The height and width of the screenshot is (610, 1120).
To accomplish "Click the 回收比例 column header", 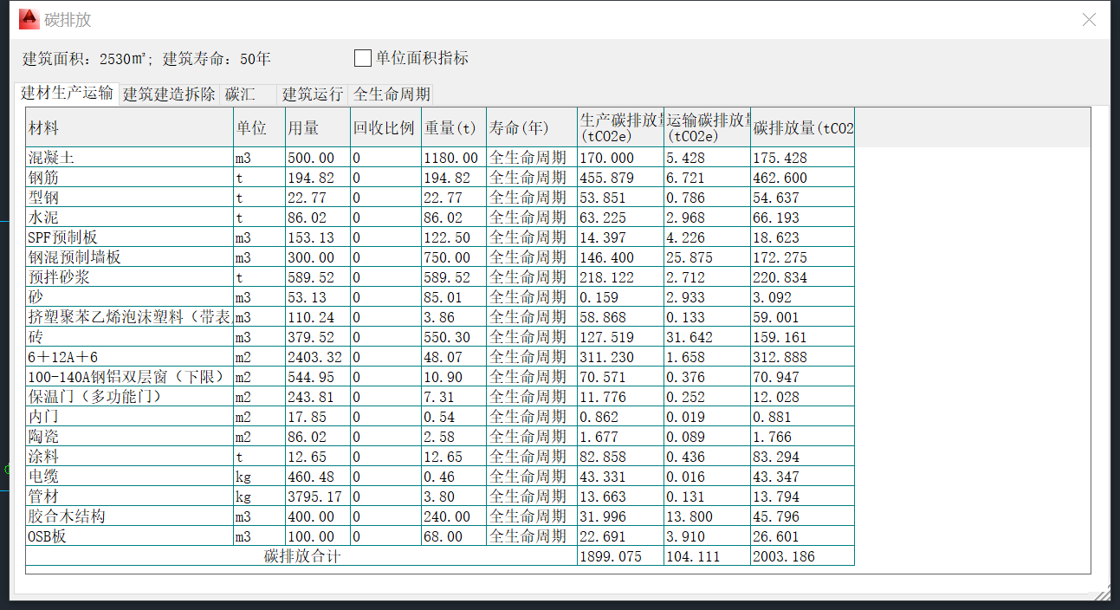I will tap(385, 127).
